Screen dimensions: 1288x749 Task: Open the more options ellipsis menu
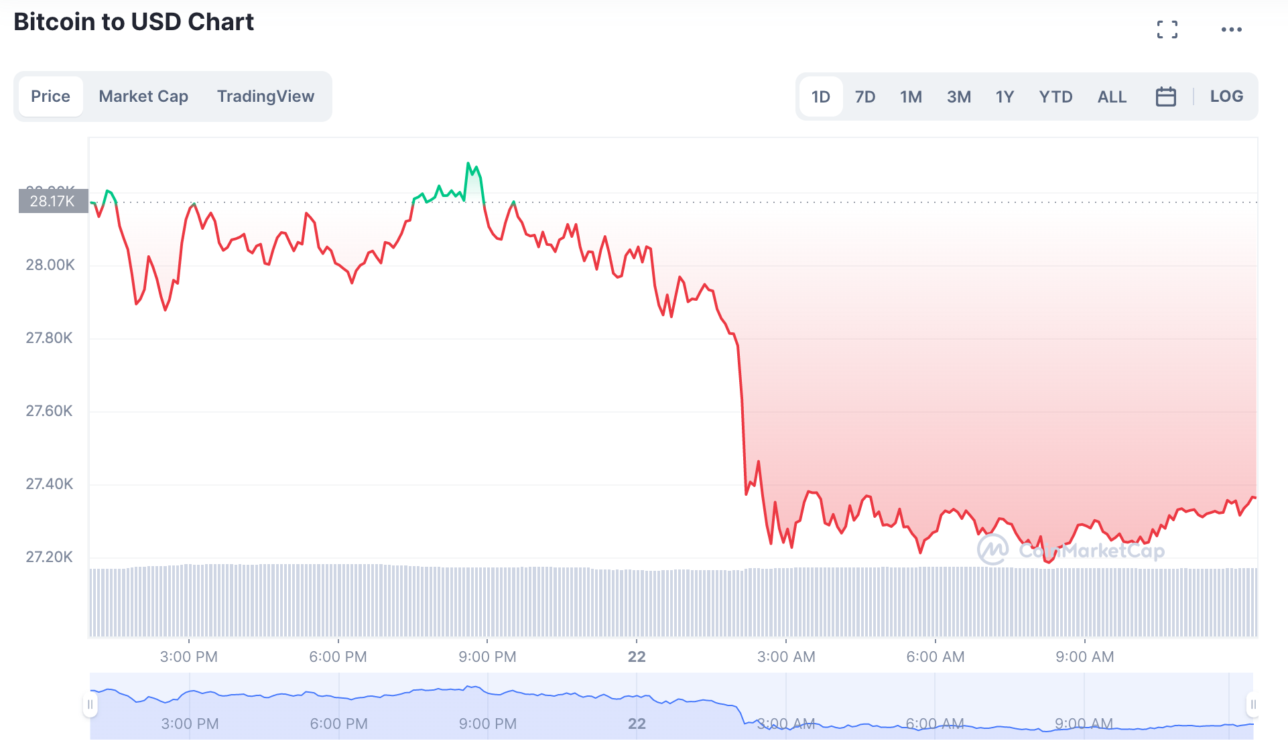click(1230, 29)
